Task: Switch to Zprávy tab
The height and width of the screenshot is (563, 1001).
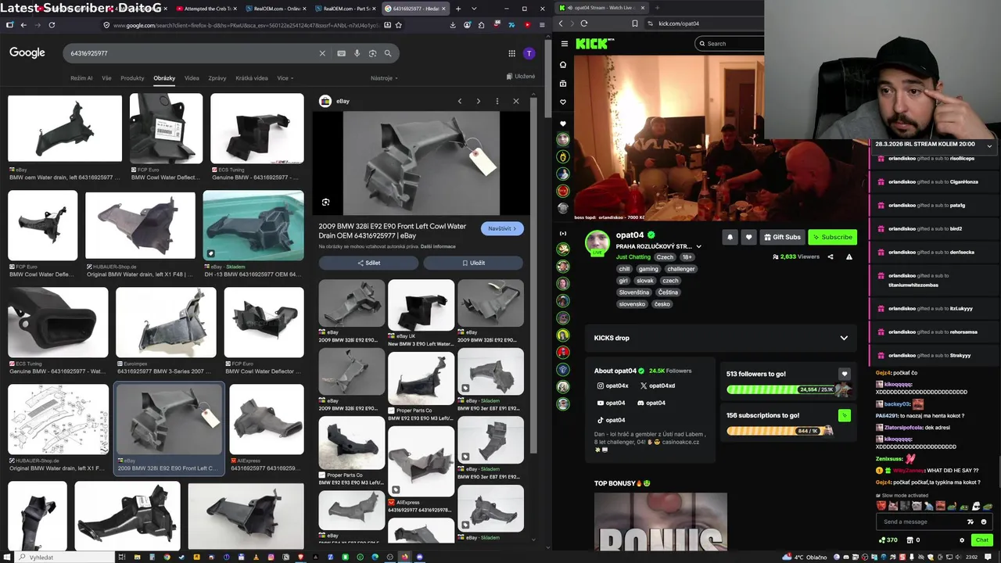Action: click(x=217, y=78)
